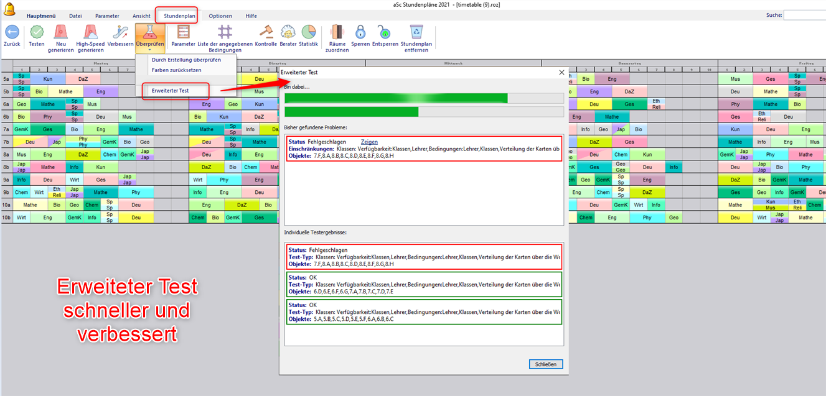The height and width of the screenshot is (396, 826).
Task: Click the Mus card in row 5a Friday
Action: pyautogui.click(x=736, y=79)
